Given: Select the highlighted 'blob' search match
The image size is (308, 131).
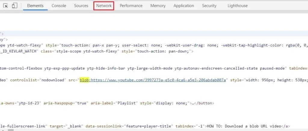Looking at the screenshot, I should (85, 80).
